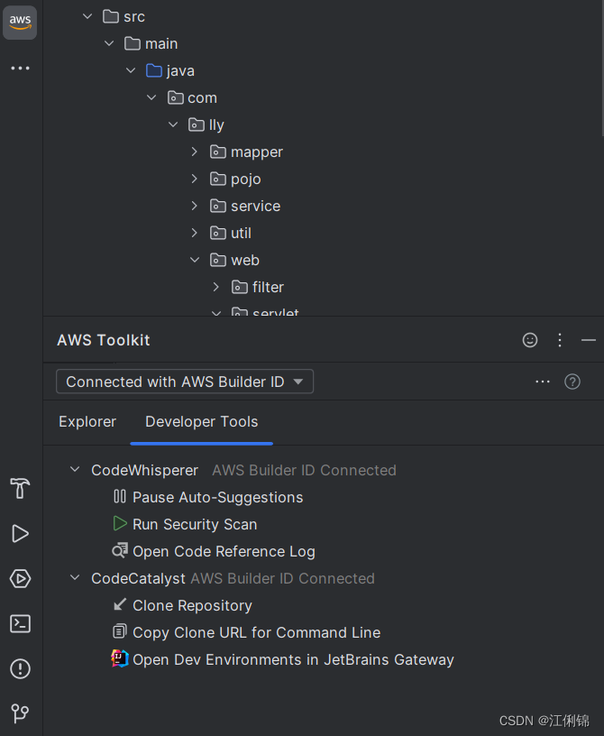The height and width of the screenshot is (736, 604).
Task: Open the more tool windows ellipsis in sidebar
Action: [20, 68]
